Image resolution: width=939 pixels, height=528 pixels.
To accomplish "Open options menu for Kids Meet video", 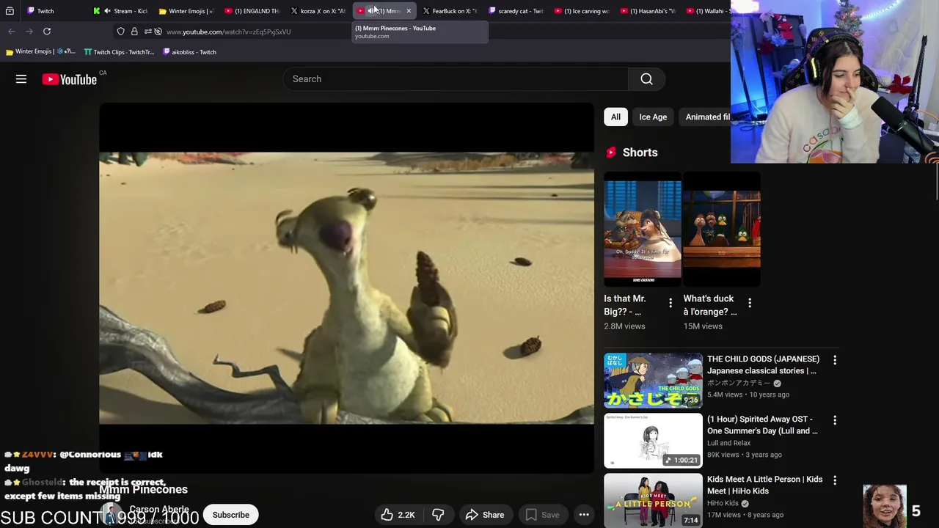I will pyautogui.click(x=834, y=480).
